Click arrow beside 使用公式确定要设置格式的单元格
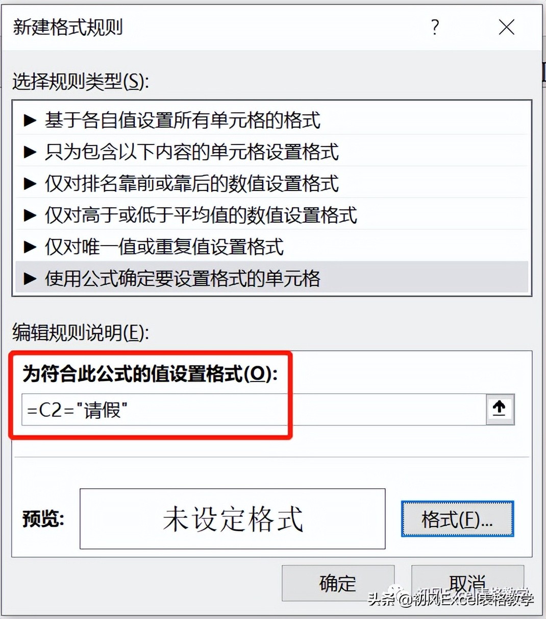This screenshot has width=546, height=619. pyautogui.click(x=30, y=279)
